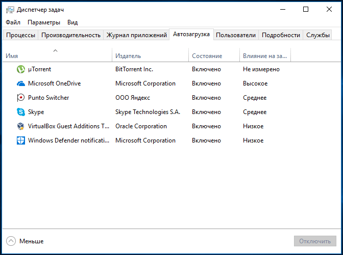The width and height of the screenshot is (343, 255).
Task: Click Включено status in Punto Switcher row
Action: pyautogui.click(x=207, y=98)
